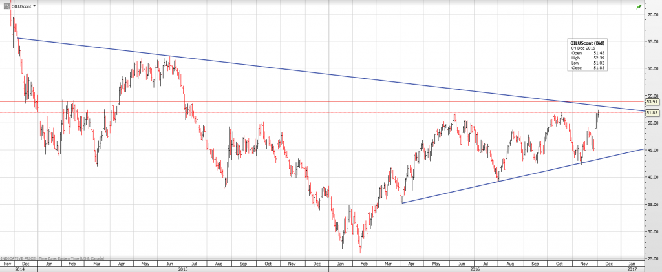The width and height of the screenshot is (662, 272).
Task: Click the 35.00 price axis label
Action: tap(652, 205)
